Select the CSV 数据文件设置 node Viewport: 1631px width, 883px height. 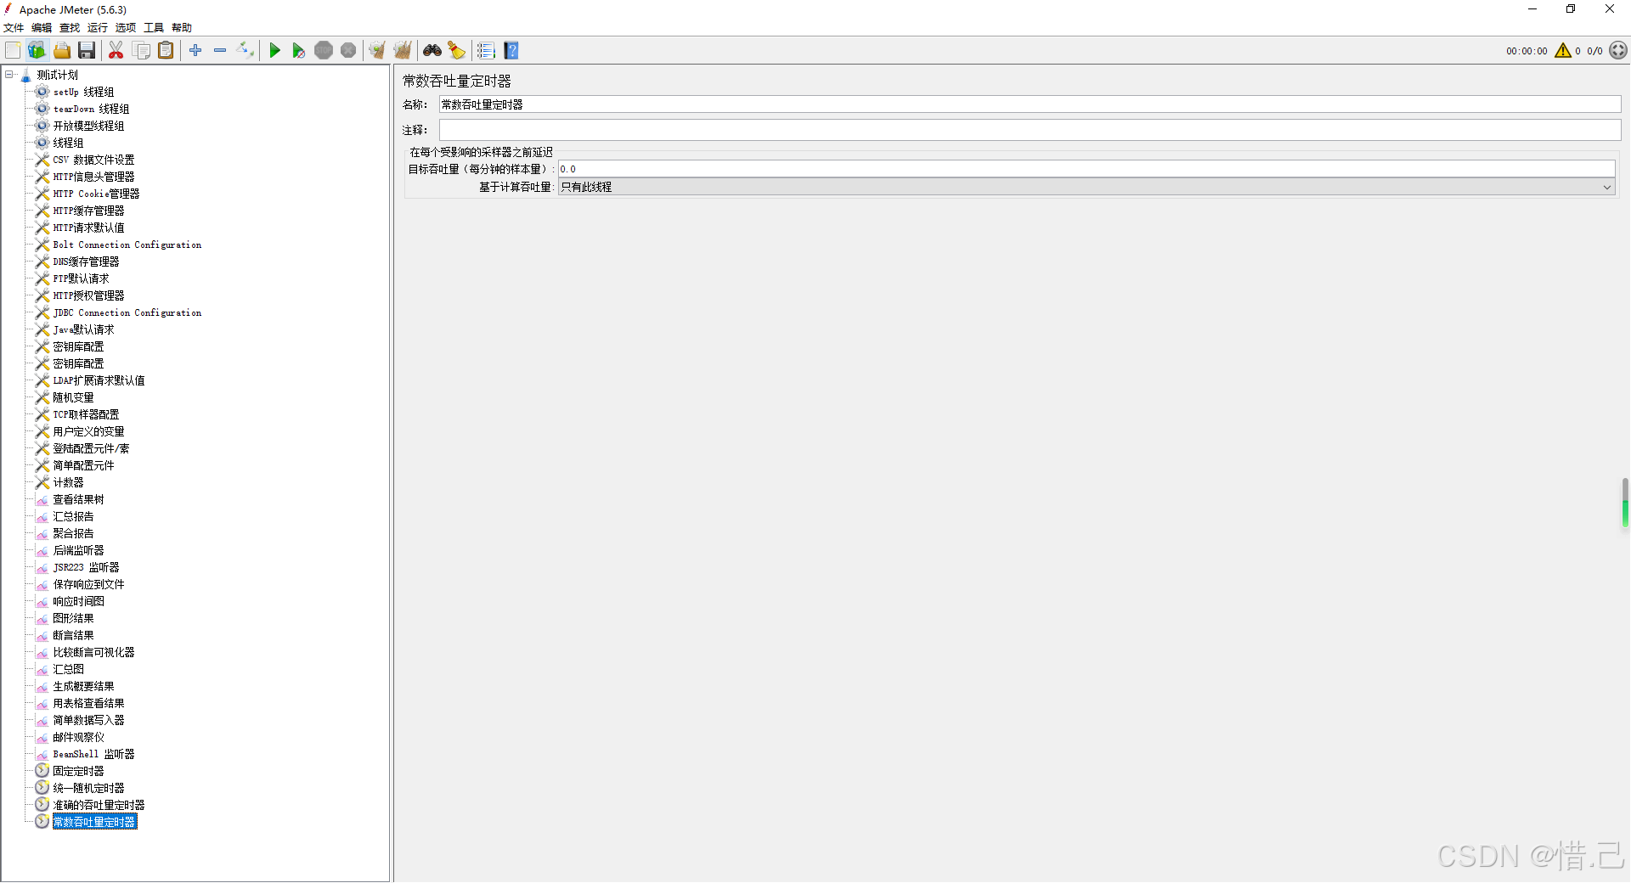point(93,160)
